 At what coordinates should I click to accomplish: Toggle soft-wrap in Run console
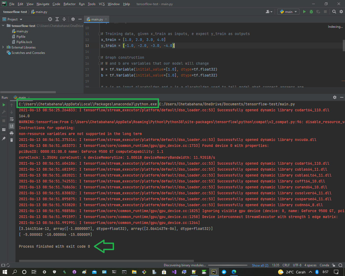pyautogui.click(x=12, y=119)
